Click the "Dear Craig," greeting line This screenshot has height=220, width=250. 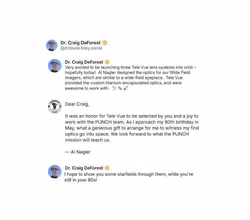tap(77, 104)
